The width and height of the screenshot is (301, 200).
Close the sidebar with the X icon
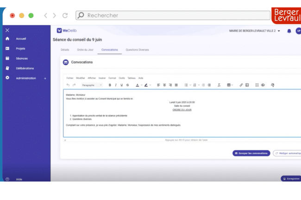pos(7,30)
